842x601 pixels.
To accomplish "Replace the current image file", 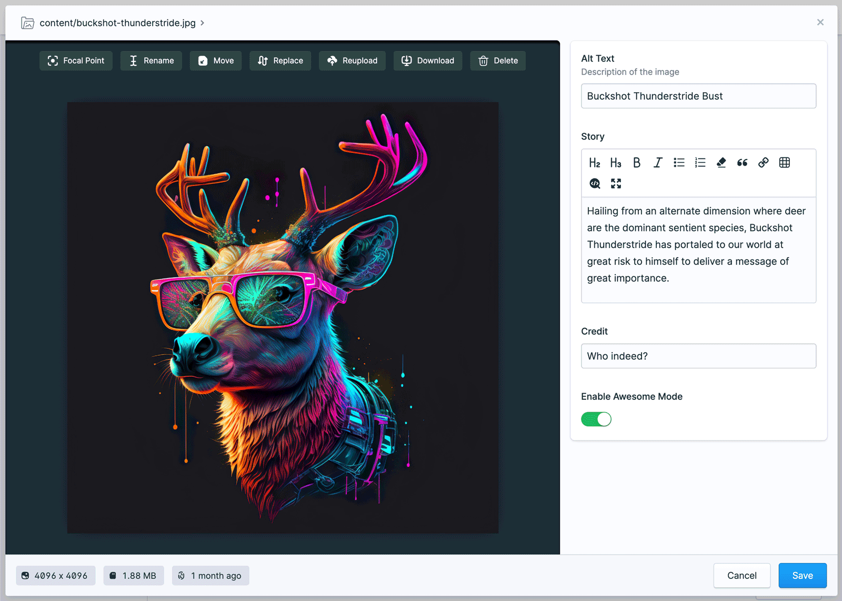I will (x=280, y=61).
